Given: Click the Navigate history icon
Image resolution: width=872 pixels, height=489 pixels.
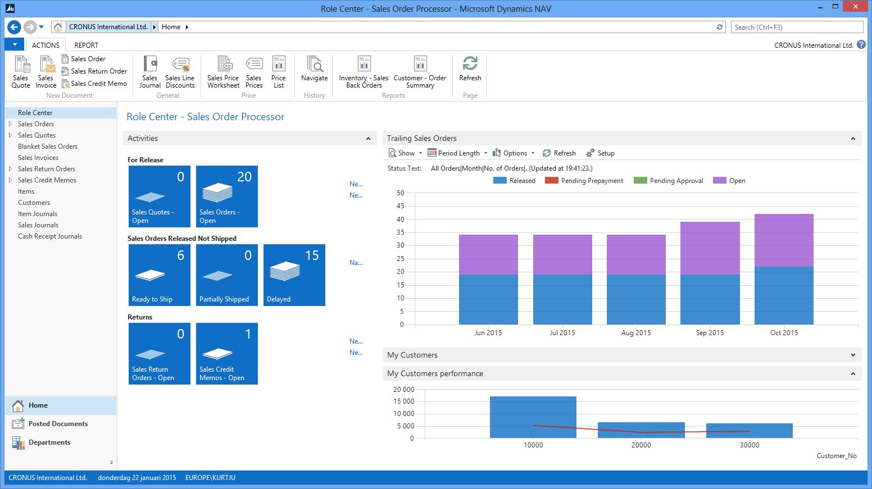Looking at the screenshot, I should 314,71.
